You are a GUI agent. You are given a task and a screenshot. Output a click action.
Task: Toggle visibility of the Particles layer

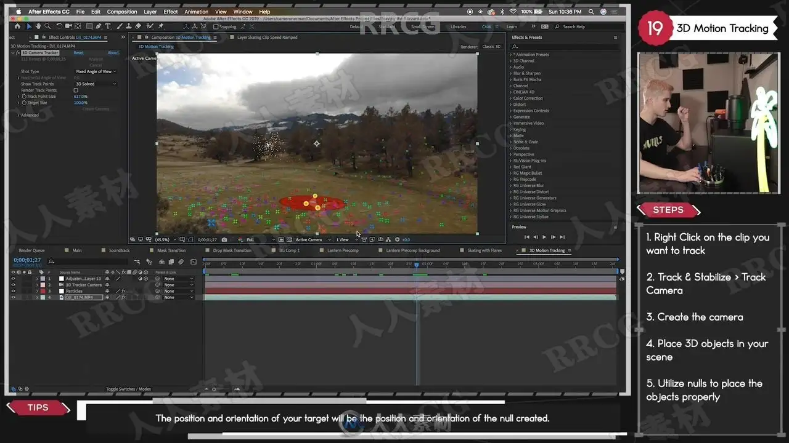[13, 291]
